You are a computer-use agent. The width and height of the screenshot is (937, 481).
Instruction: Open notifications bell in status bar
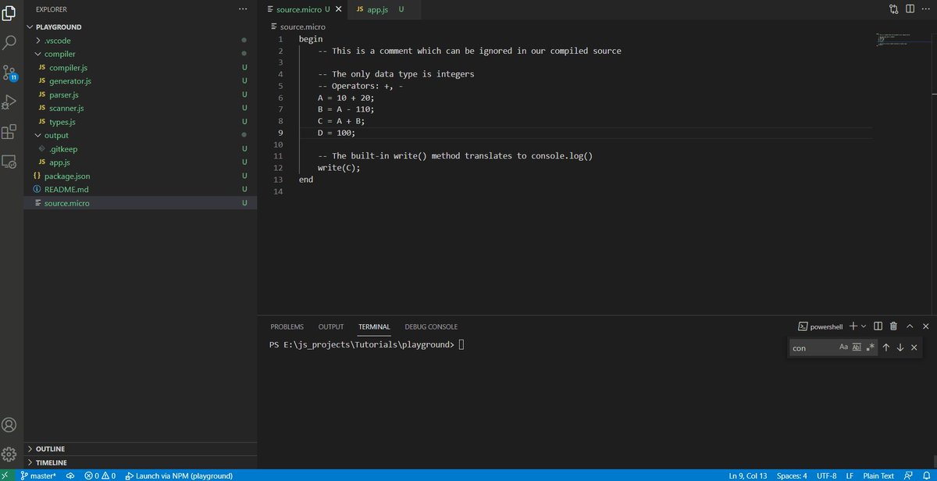(925, 476)
